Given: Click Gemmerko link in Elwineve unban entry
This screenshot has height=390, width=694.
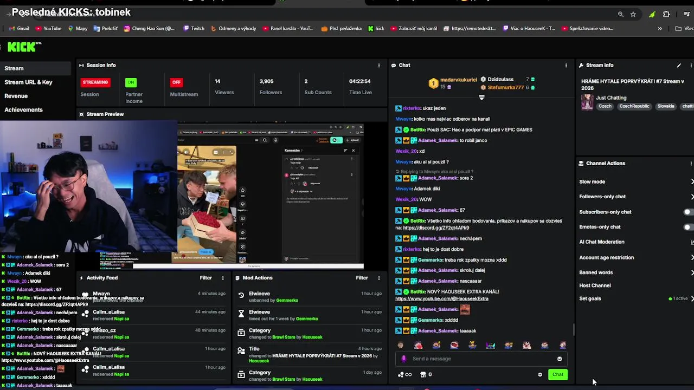Looking at the screenshot, I should (287, 301).
